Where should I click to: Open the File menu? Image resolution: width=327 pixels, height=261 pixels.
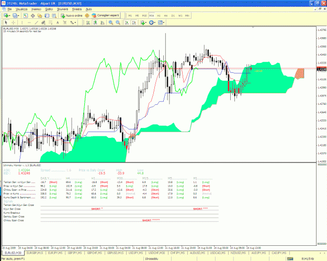(9, 9)
